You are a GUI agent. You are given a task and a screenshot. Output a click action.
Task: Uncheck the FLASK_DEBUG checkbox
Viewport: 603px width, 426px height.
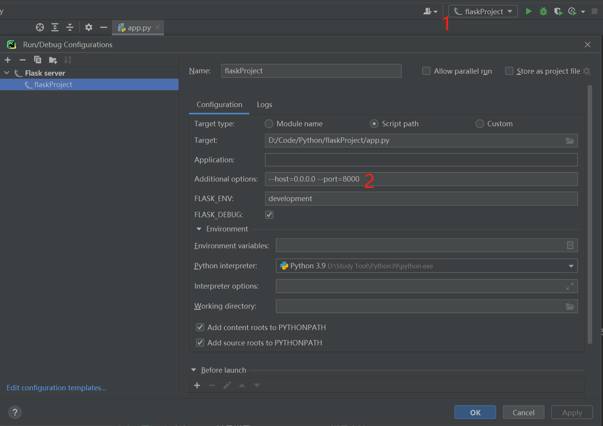click(269, 215)
